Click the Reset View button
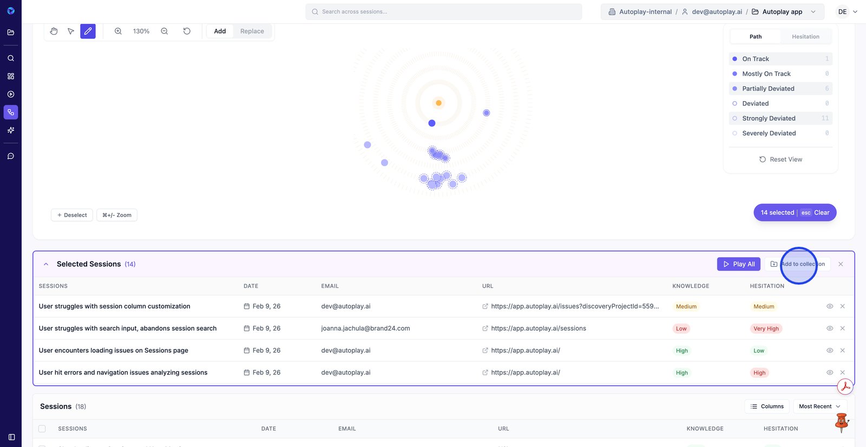The image size is (866, 447). coord(780,160)
